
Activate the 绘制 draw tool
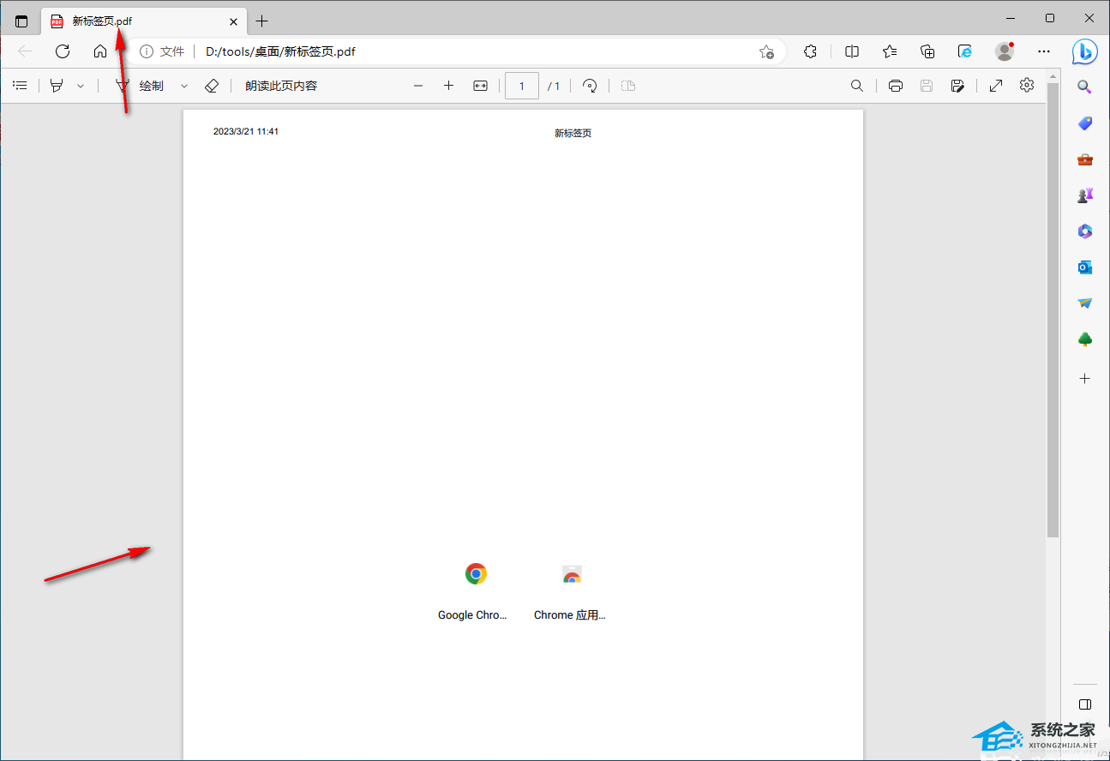click(x=140, y=86)
